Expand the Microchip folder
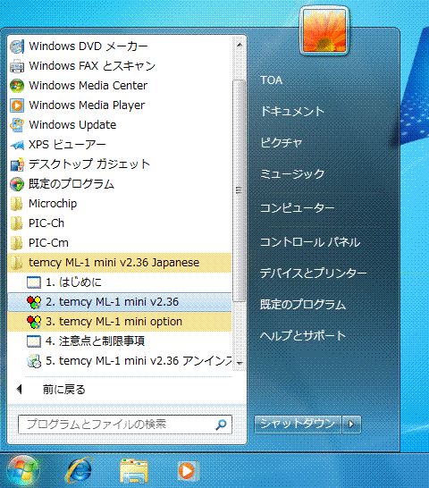 click(120, 204)
